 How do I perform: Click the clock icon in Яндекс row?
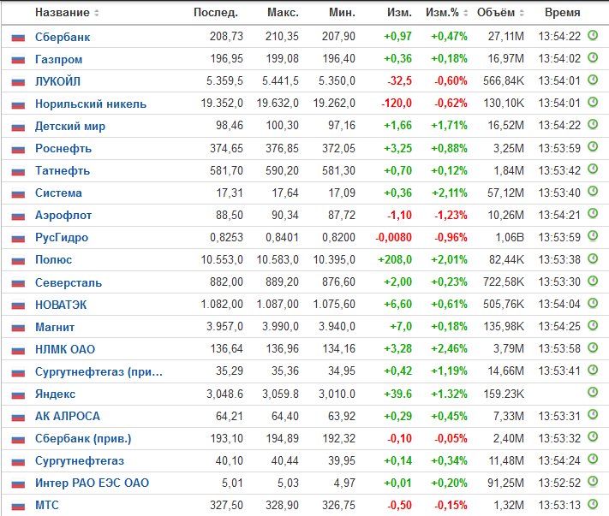pos(593,392)
